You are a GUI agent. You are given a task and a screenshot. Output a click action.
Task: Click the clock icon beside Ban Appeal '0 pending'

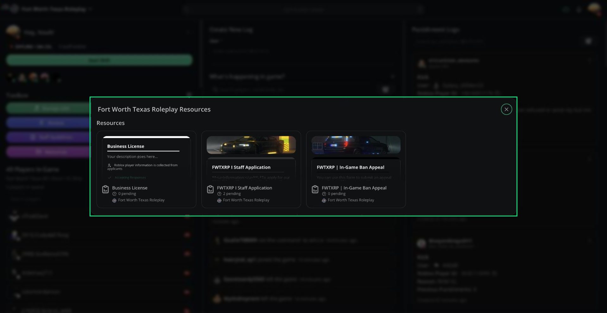(x=324, y=194)
